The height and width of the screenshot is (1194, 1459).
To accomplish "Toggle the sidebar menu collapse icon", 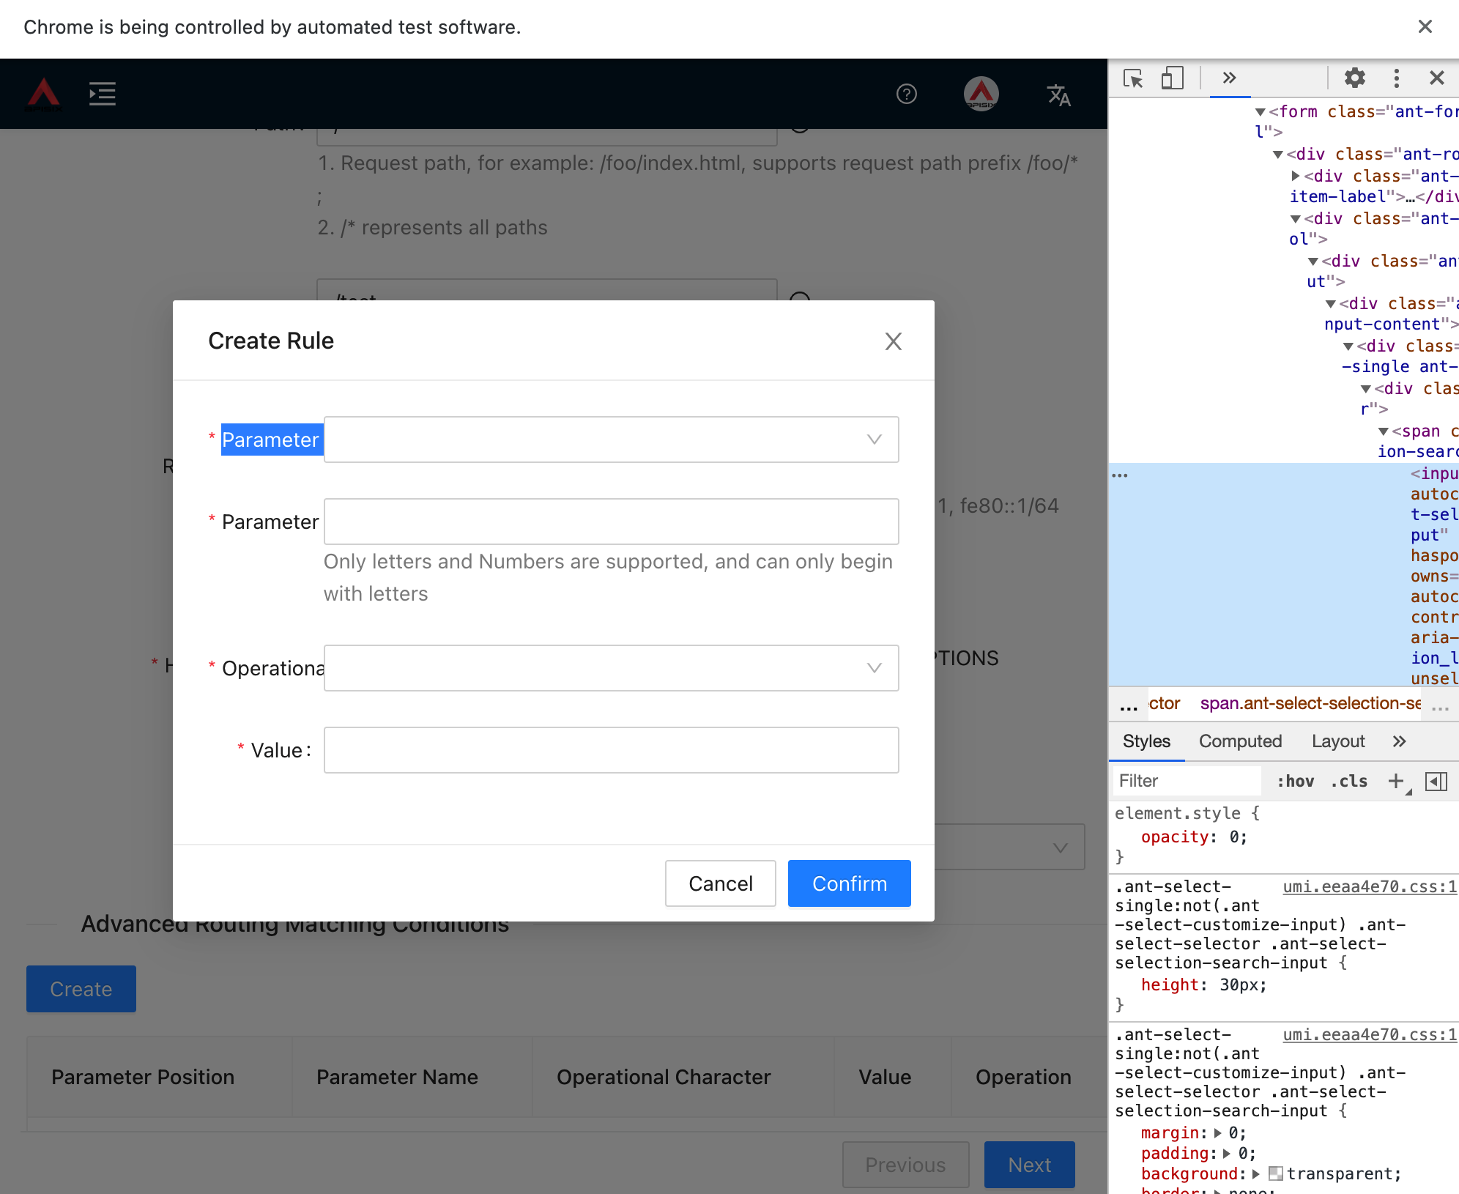I will (103, 94).
